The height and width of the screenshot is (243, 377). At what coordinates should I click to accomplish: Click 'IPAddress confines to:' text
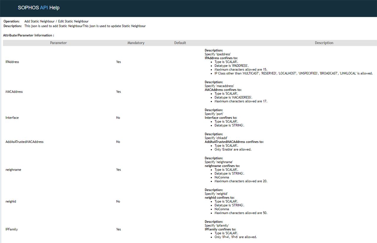click(x=221, y=58)
